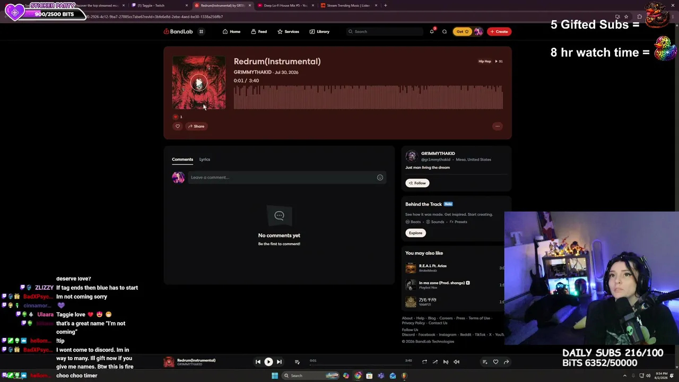
Task: Open the chat messages icon
Action: (x=445, y=31)
